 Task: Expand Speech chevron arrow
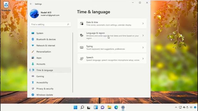[143, 59]
